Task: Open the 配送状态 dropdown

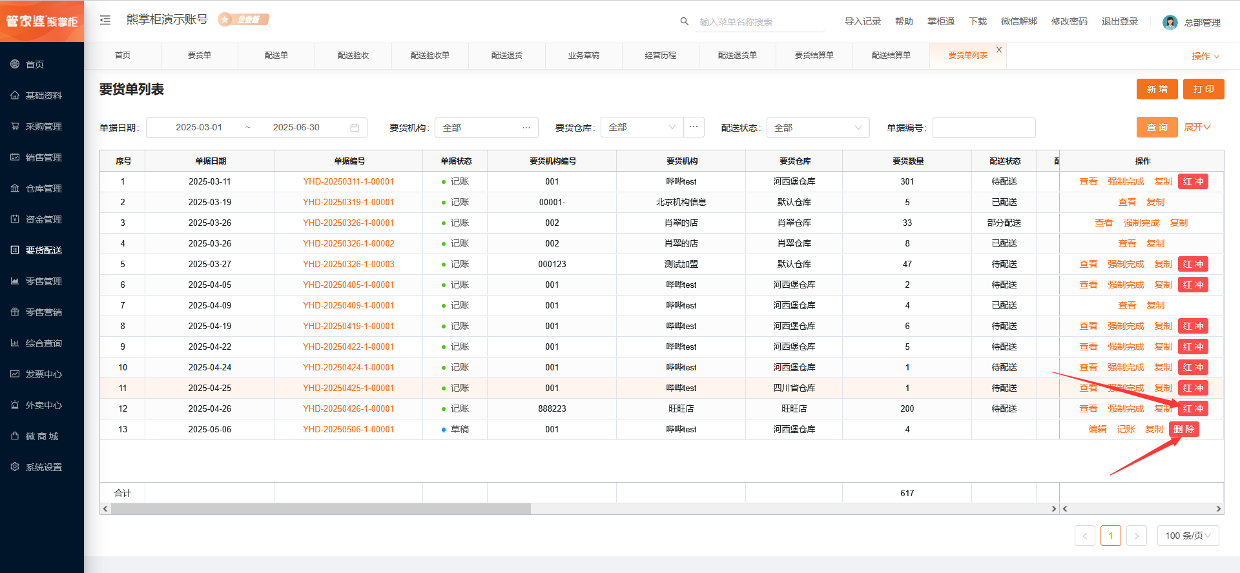Action: (818, 128)
